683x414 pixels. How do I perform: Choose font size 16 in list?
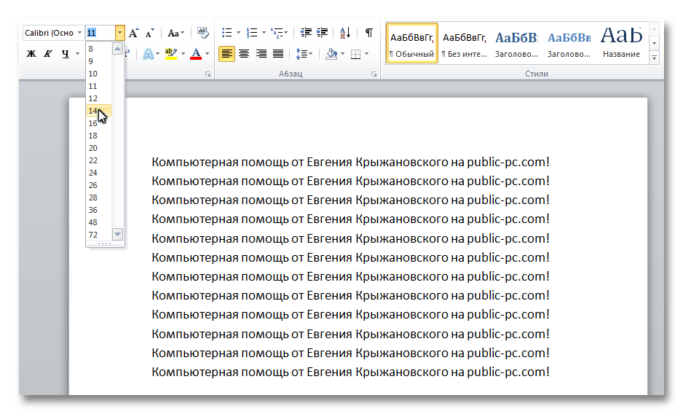click(99, 123)
